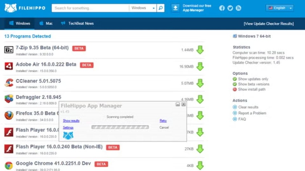Download Google Chrome 41 Dev green arrow
The image size is (305, 171).
[x=200, y=166]
